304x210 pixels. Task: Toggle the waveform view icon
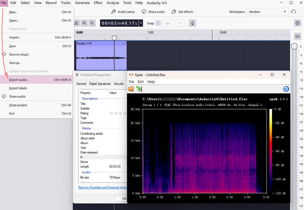pyautogui.click(x=77, y=23)
